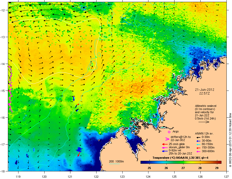The image size is (232, 179).
Task: Click the 0.5m/s velocity scale arrow
Action: [204, 122]
